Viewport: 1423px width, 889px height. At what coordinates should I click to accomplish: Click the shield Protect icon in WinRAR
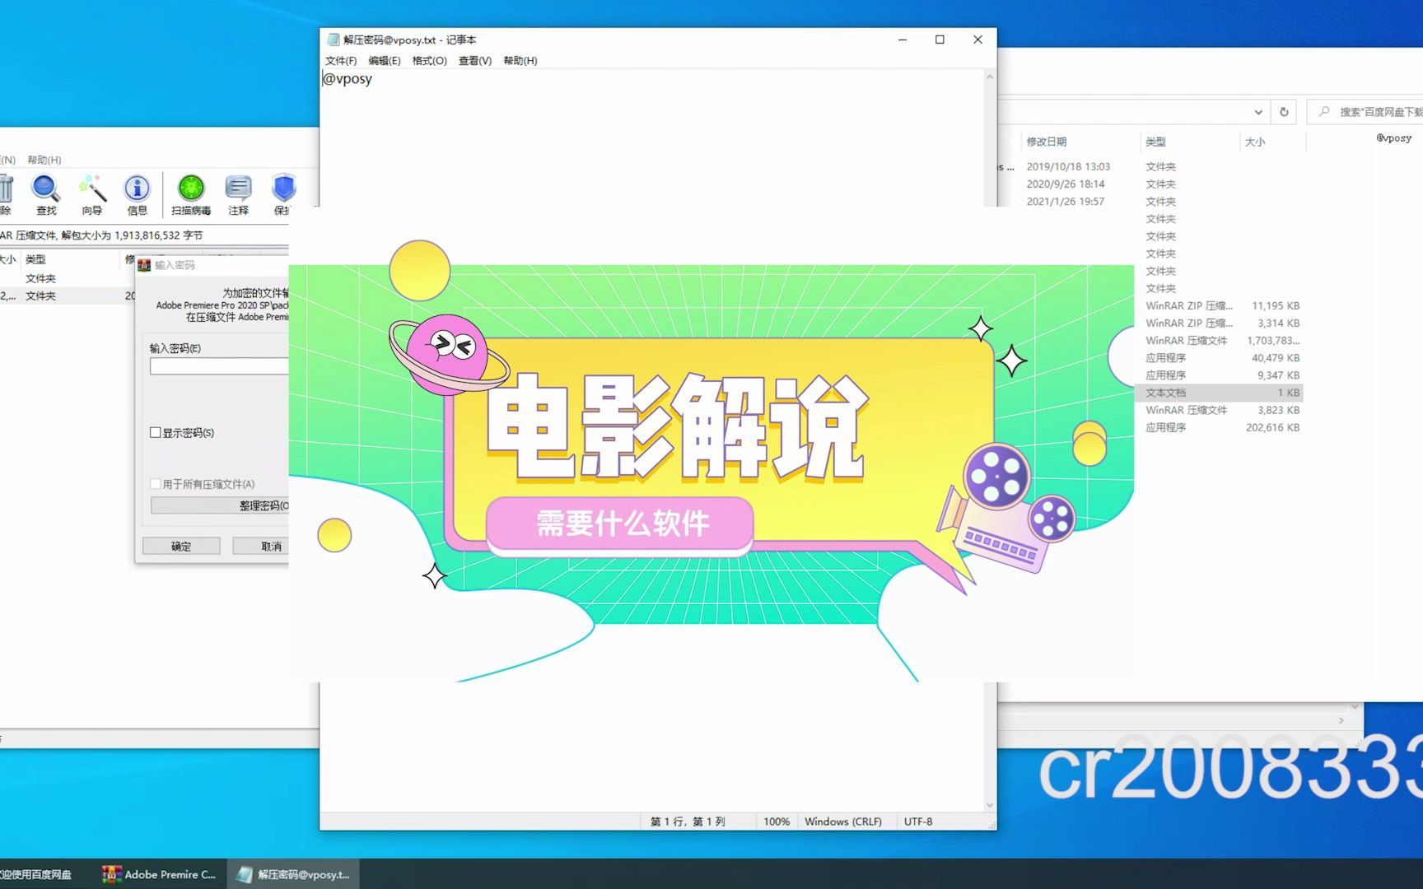tap(283, 195)
